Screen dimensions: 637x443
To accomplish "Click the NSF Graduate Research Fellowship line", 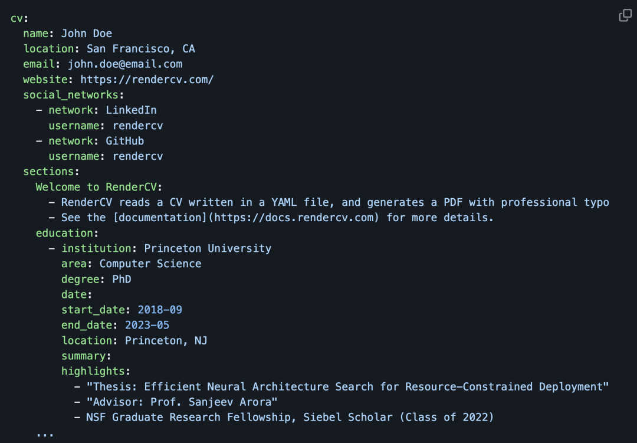I will tap(289, 417).
